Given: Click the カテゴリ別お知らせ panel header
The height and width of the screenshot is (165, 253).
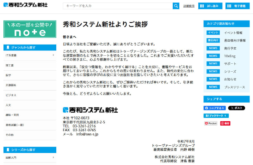Looking at the screenshot, I should point(226,24).
